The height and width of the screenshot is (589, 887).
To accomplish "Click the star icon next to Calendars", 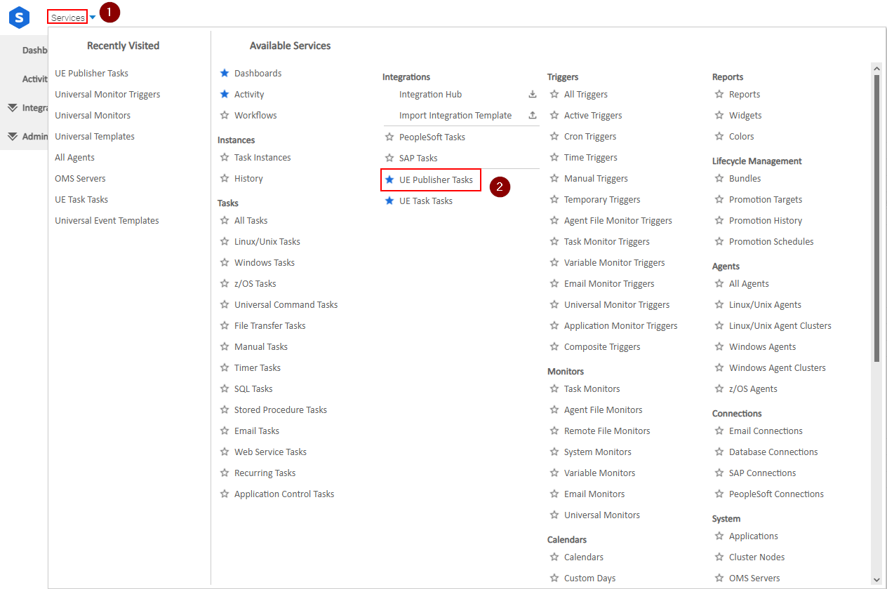I will pos(554,557).
